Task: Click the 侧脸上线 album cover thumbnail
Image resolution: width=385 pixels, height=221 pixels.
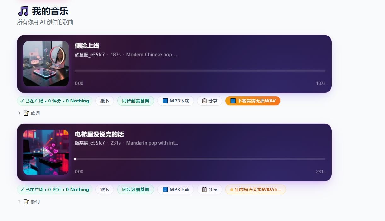Action: [x=46, y=64]
